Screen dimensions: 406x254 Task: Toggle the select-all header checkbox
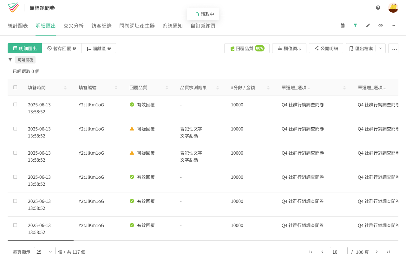point(15,87)
